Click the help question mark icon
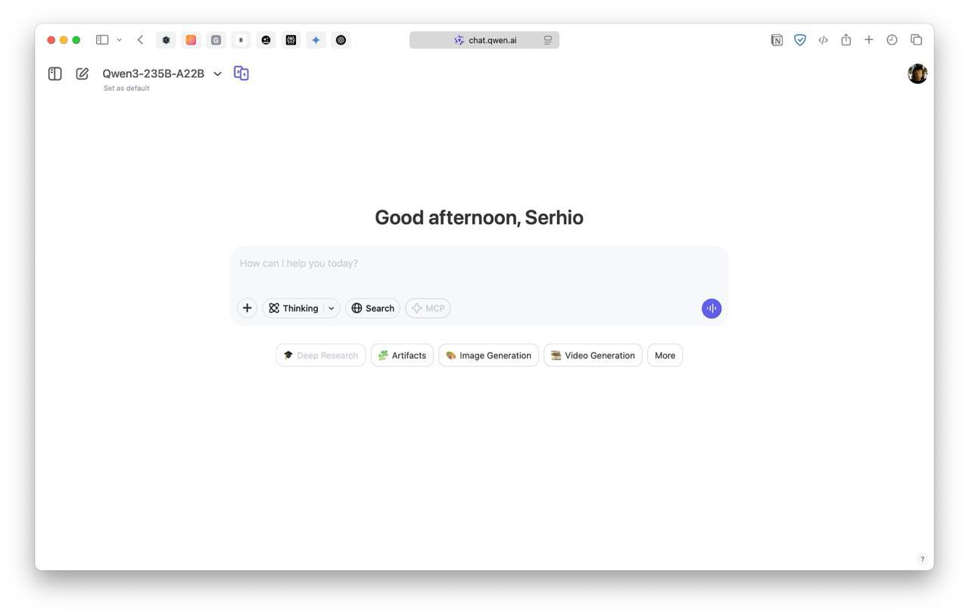 921,559
